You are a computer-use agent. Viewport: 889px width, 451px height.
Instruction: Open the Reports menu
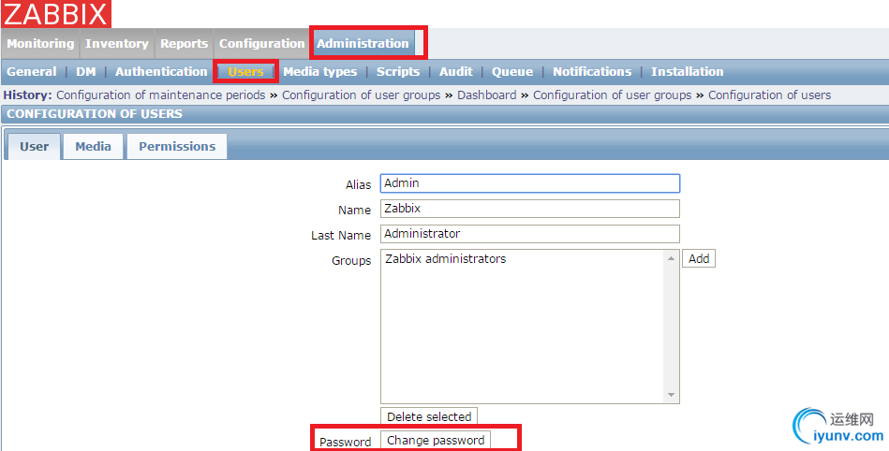184,44
